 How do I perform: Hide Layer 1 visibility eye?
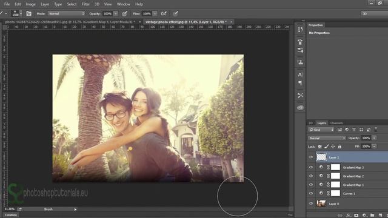(x=311, y=157)
